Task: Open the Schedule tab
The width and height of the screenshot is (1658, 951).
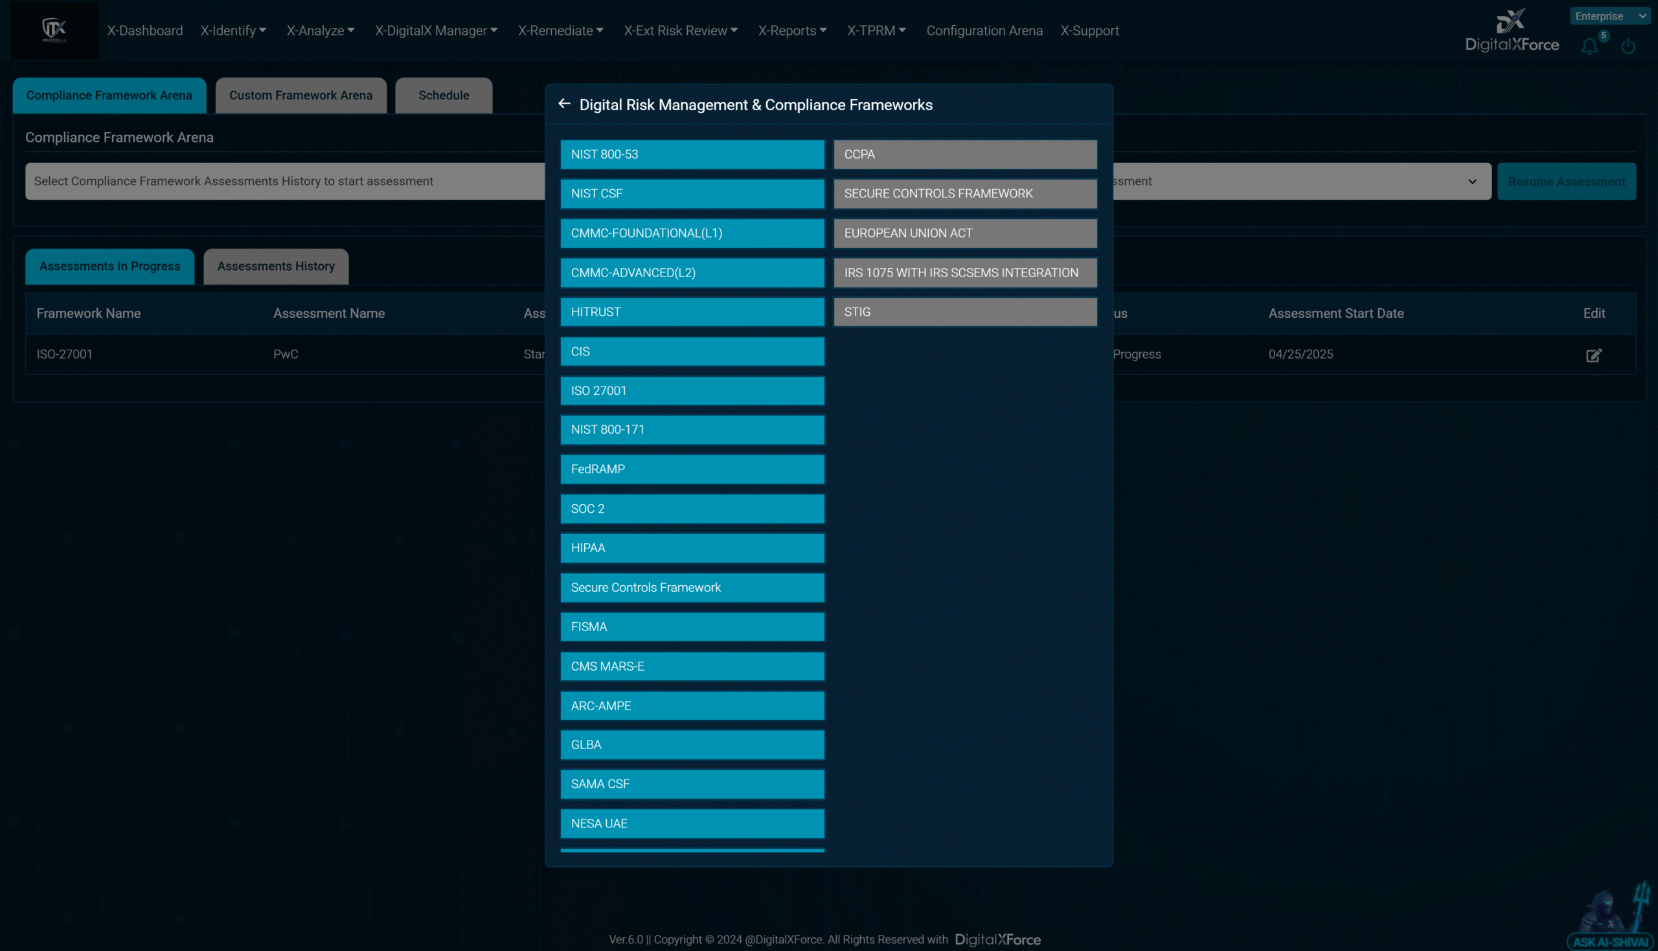Action: (x=444, y=95)
